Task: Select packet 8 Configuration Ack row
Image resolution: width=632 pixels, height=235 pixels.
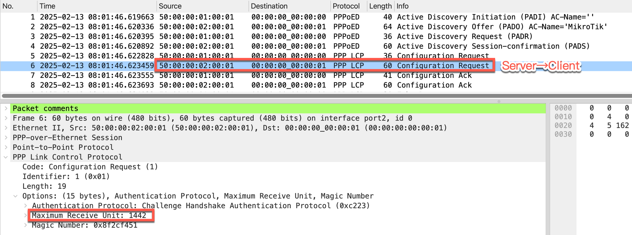Action: coord(316,85)
